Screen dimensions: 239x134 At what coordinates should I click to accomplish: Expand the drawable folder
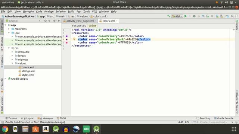coord(12,52)
